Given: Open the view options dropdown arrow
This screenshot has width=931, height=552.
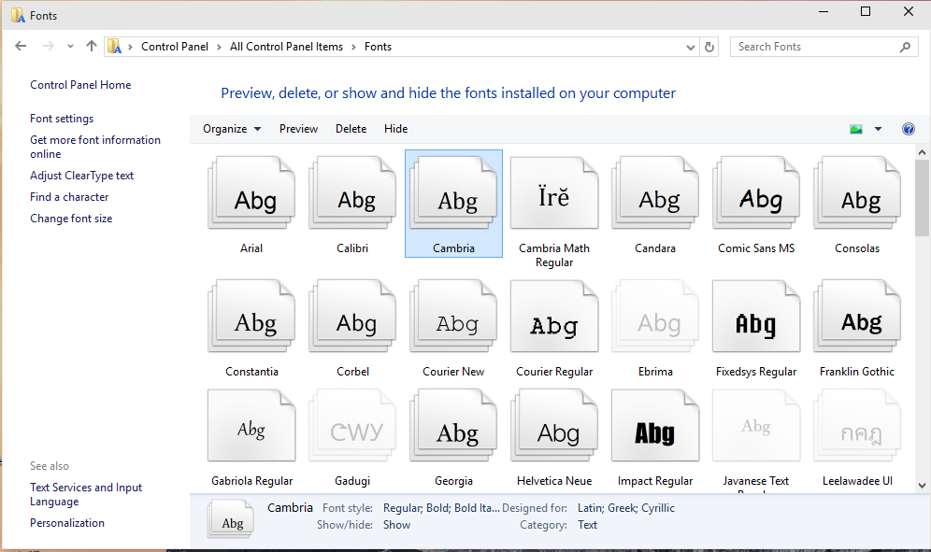Looking at the screenshot, I should (878, 129).
